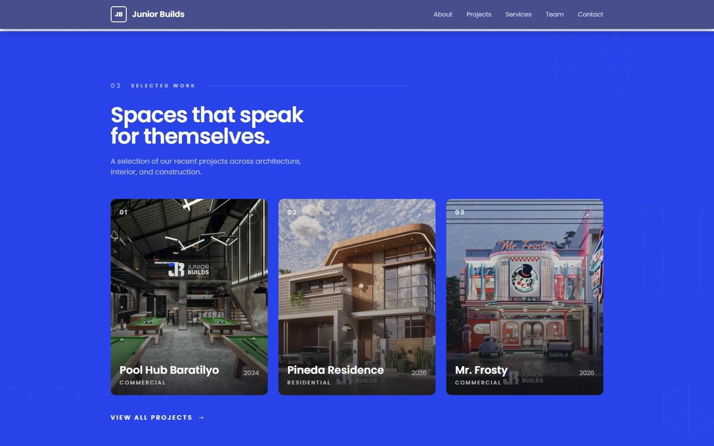Navigate to Services in the header
The height and width of the screenshot is (446, 714).
[518, 14]
